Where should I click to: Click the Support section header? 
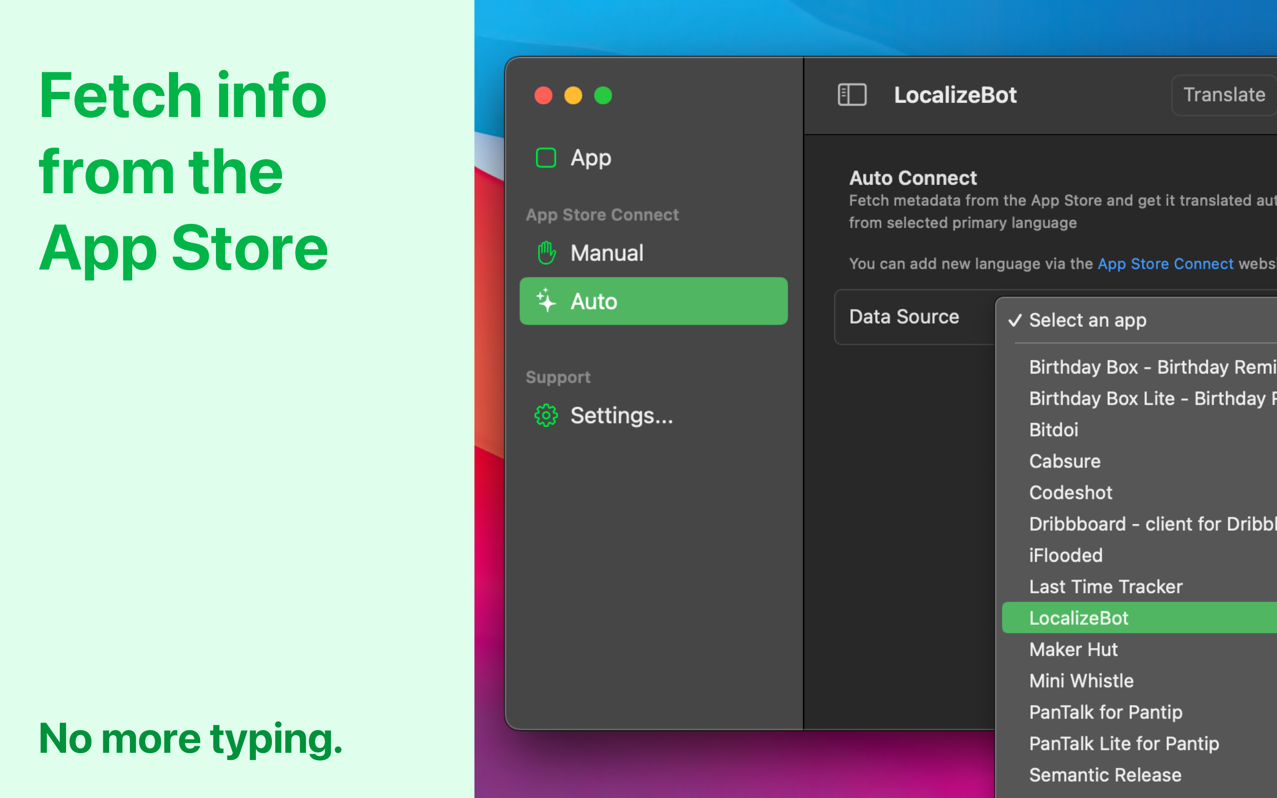pyautogui.click(x=558, y=377)
